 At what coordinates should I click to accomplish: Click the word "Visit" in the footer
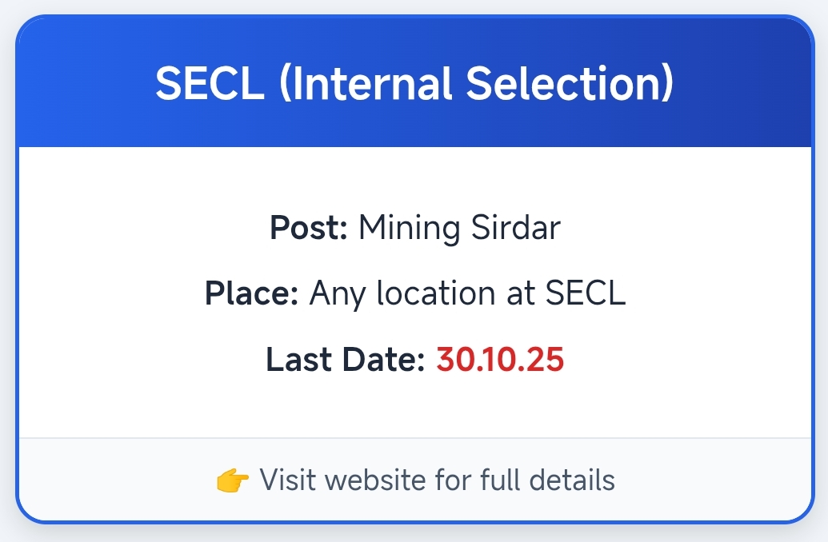tap(287, 480)
